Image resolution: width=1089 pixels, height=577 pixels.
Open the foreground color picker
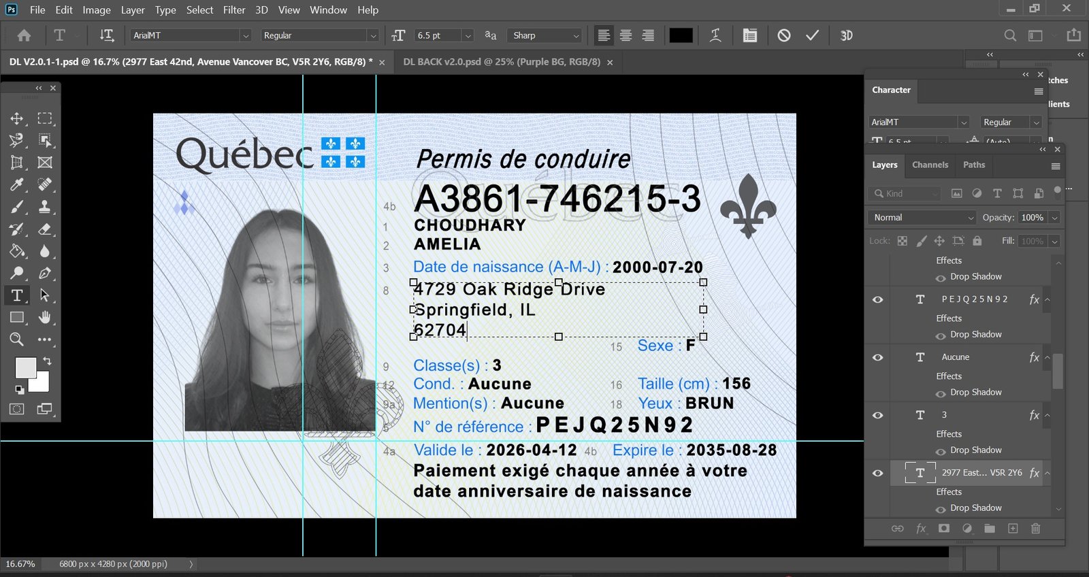(25, 368)
